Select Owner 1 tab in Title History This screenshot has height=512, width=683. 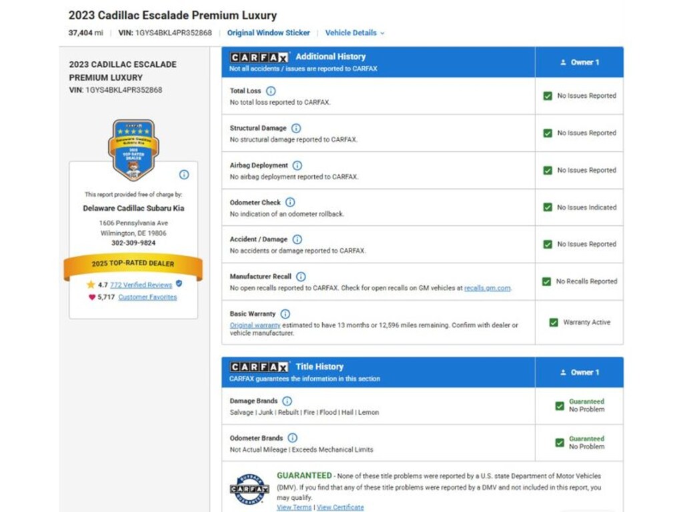coord(580,372)
